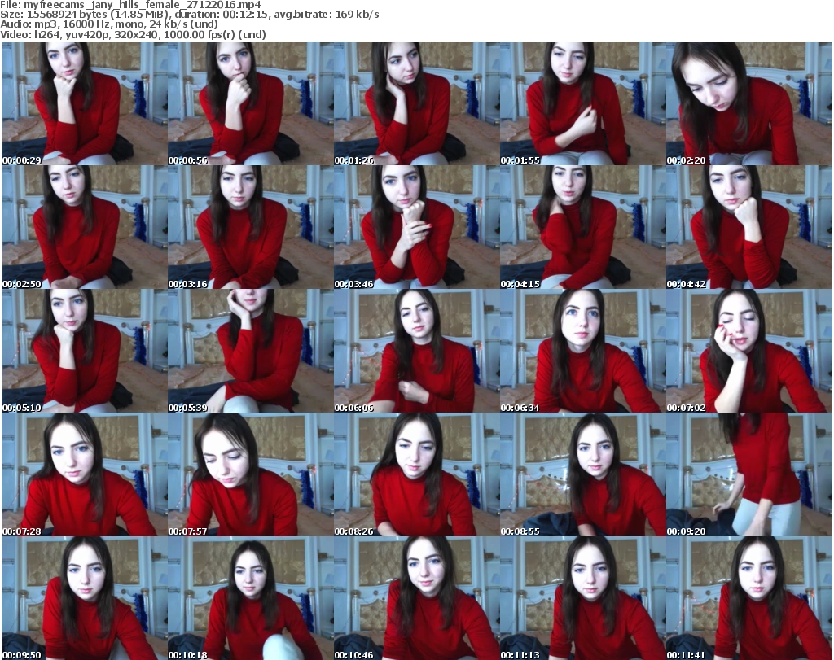The height and width of the screenshot is (660, 834).
Task: Choose the frame at 00:09:20
Action: pyautogui.click(x=749, y=475)
